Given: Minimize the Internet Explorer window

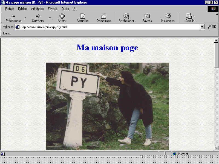Looking at the screenshot, I should point(206,2).
